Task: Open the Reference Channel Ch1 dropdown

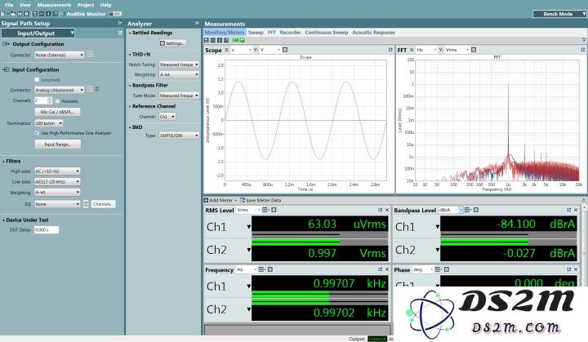Action: [x=167, y=117]
